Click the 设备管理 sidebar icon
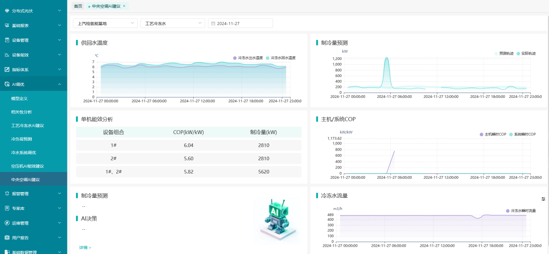549x254 pixels. 7,40
